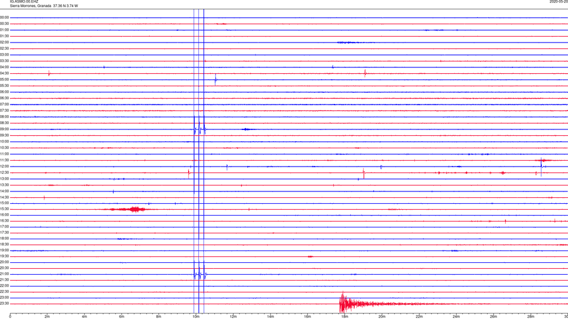Select the 10:30 trace label
This screenshot has height=319, width=568.
(4, 148)
